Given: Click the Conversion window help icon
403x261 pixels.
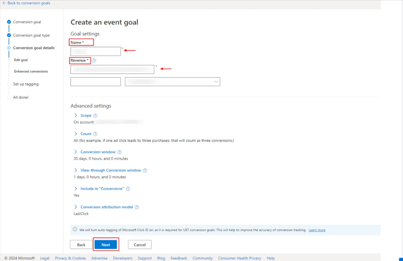Looking at the screenshot, I should tap(119, 152).
